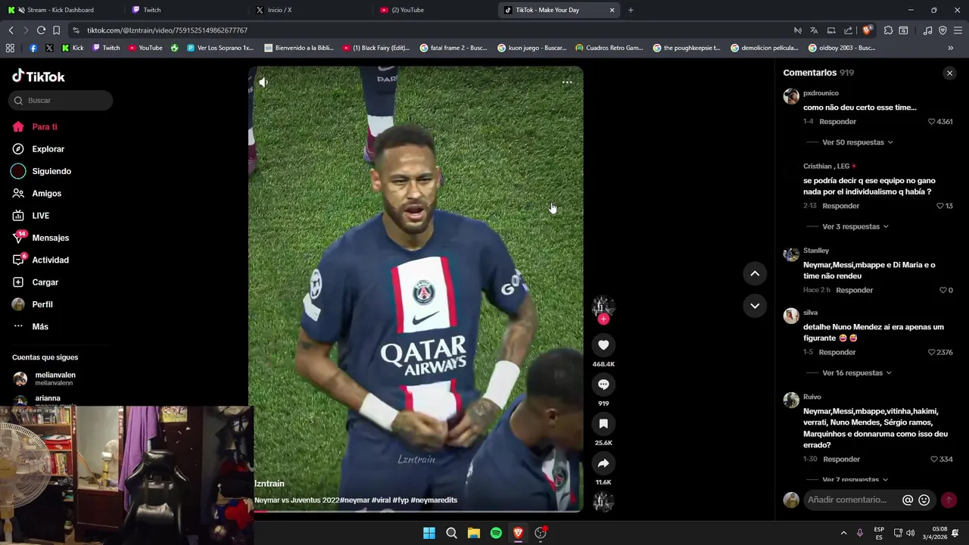
Task: Like Ruivo's comment with 334 likes
Action: coord(933,459)
